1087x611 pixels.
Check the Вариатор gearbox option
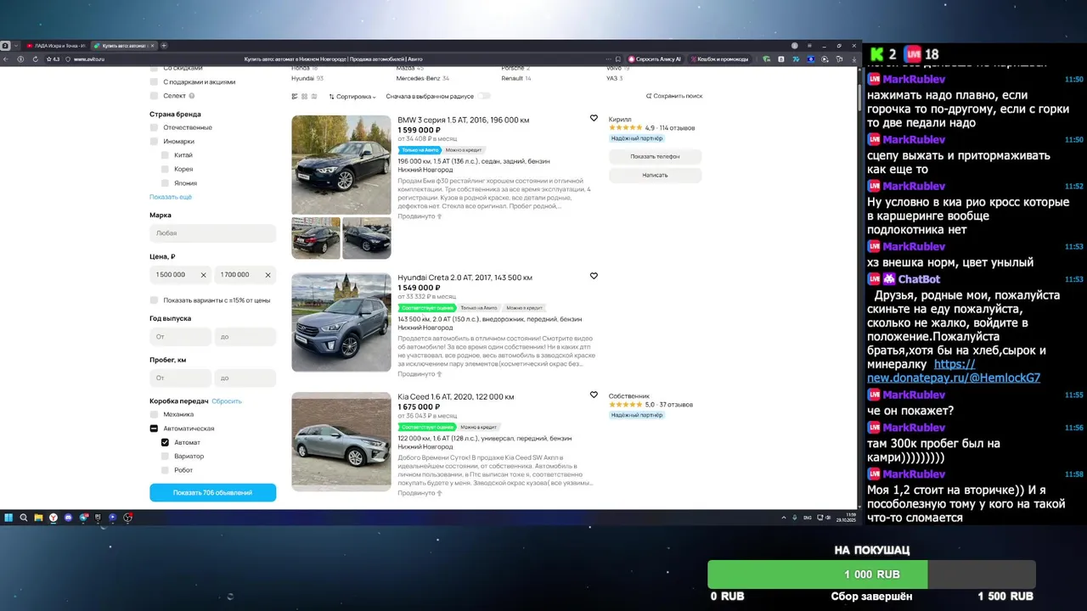point(166,457)
